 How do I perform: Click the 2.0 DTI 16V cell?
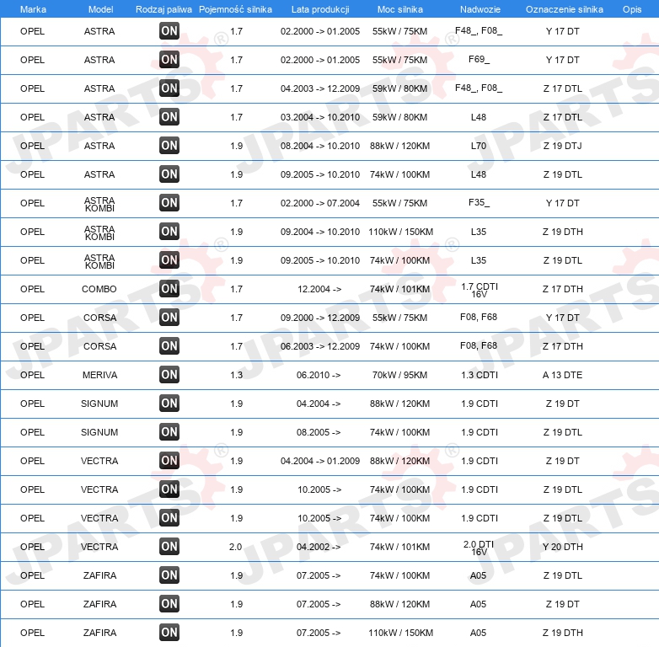click(x=479, y=548)
